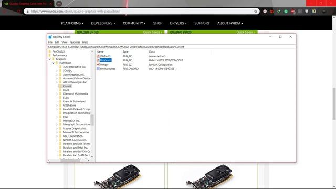Open the Help menu in Registry Editor
Image resolution: width=336 pixels, height=189 pixels.
tap(85, 42)
